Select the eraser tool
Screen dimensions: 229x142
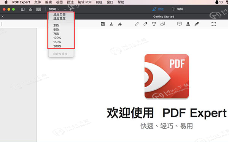145,24
